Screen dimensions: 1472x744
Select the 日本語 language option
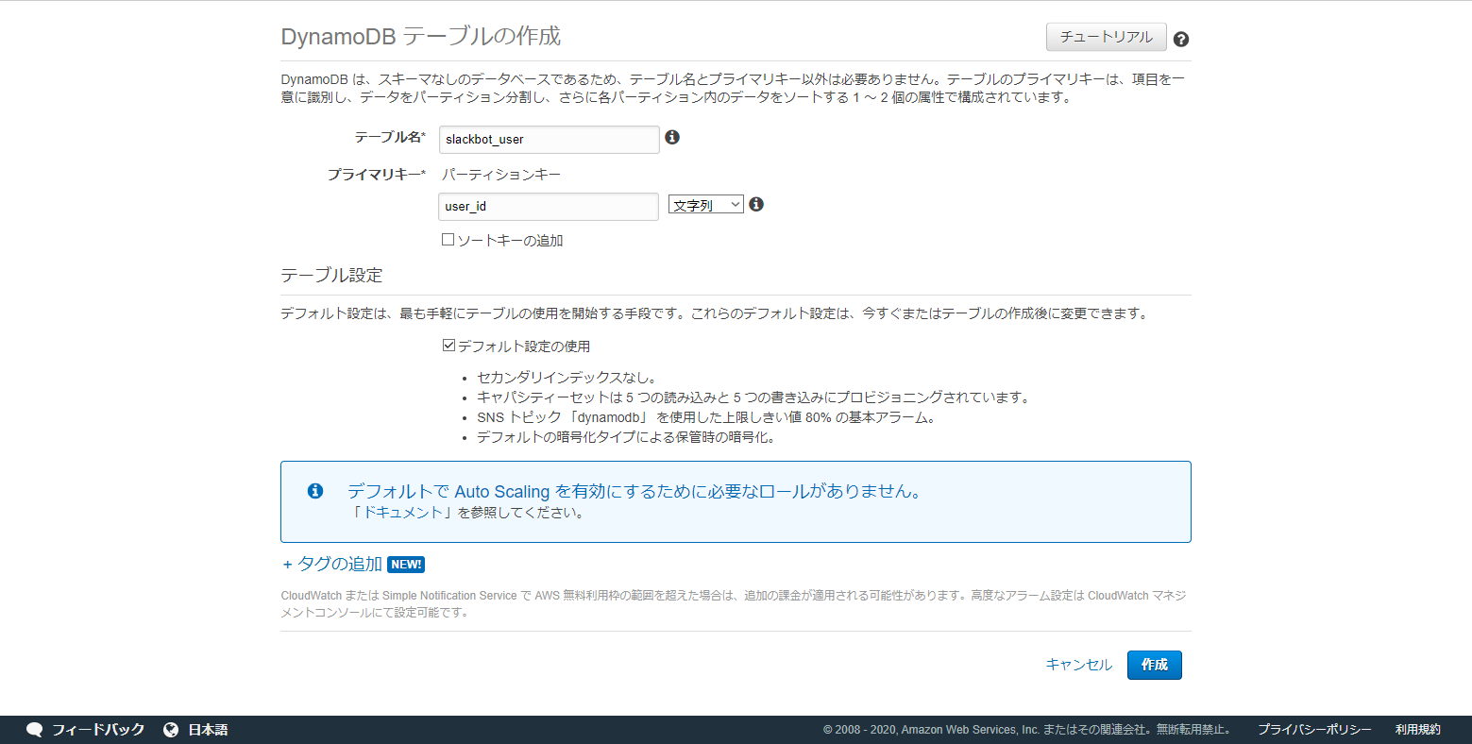click(208, 730)
